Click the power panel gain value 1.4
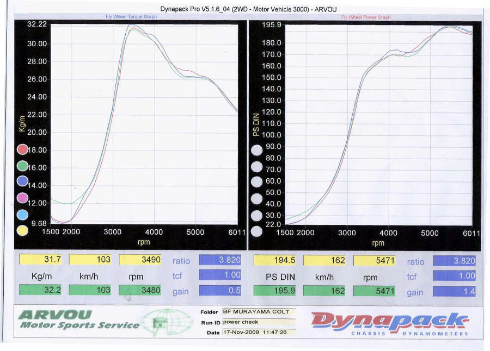490x351 pixels. coord(455,292)
